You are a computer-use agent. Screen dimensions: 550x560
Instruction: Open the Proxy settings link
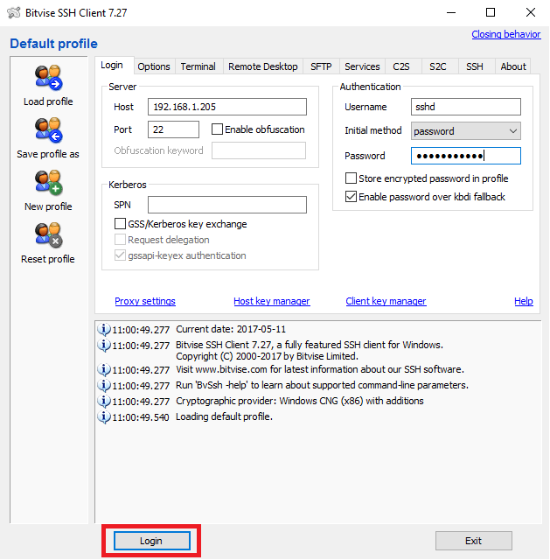point(145,301)
